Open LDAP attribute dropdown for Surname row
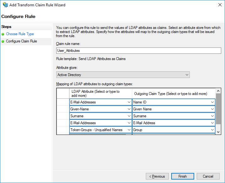The width and height of the screenshot is (225, 183). 129,116
